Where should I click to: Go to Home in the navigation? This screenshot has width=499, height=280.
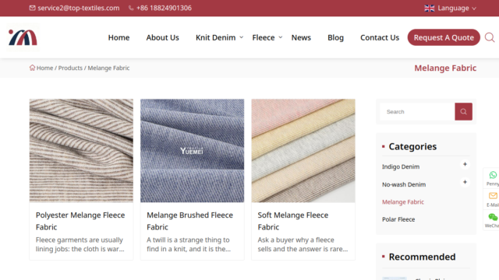[x=119, y=37]
